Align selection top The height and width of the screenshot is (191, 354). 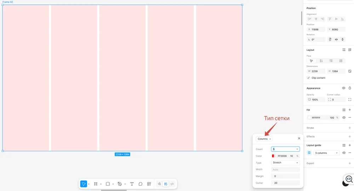click(330, 19)
